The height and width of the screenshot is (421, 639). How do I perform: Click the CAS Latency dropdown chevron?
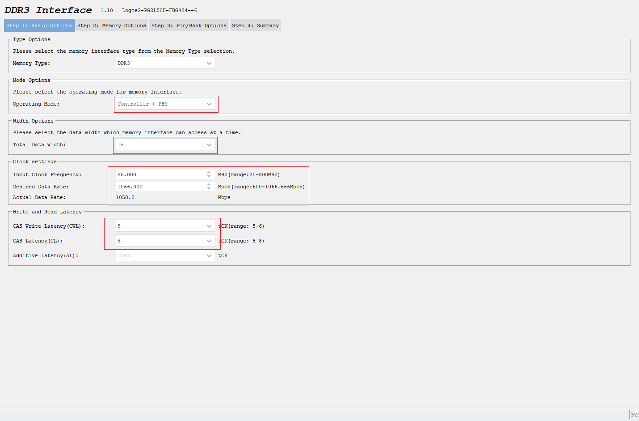[x=209, y=241]
